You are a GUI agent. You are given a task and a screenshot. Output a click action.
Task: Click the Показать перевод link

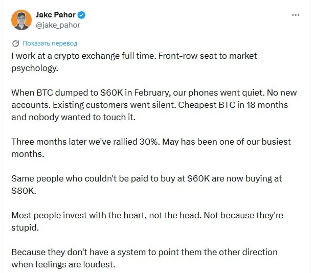tap(50, 43)
